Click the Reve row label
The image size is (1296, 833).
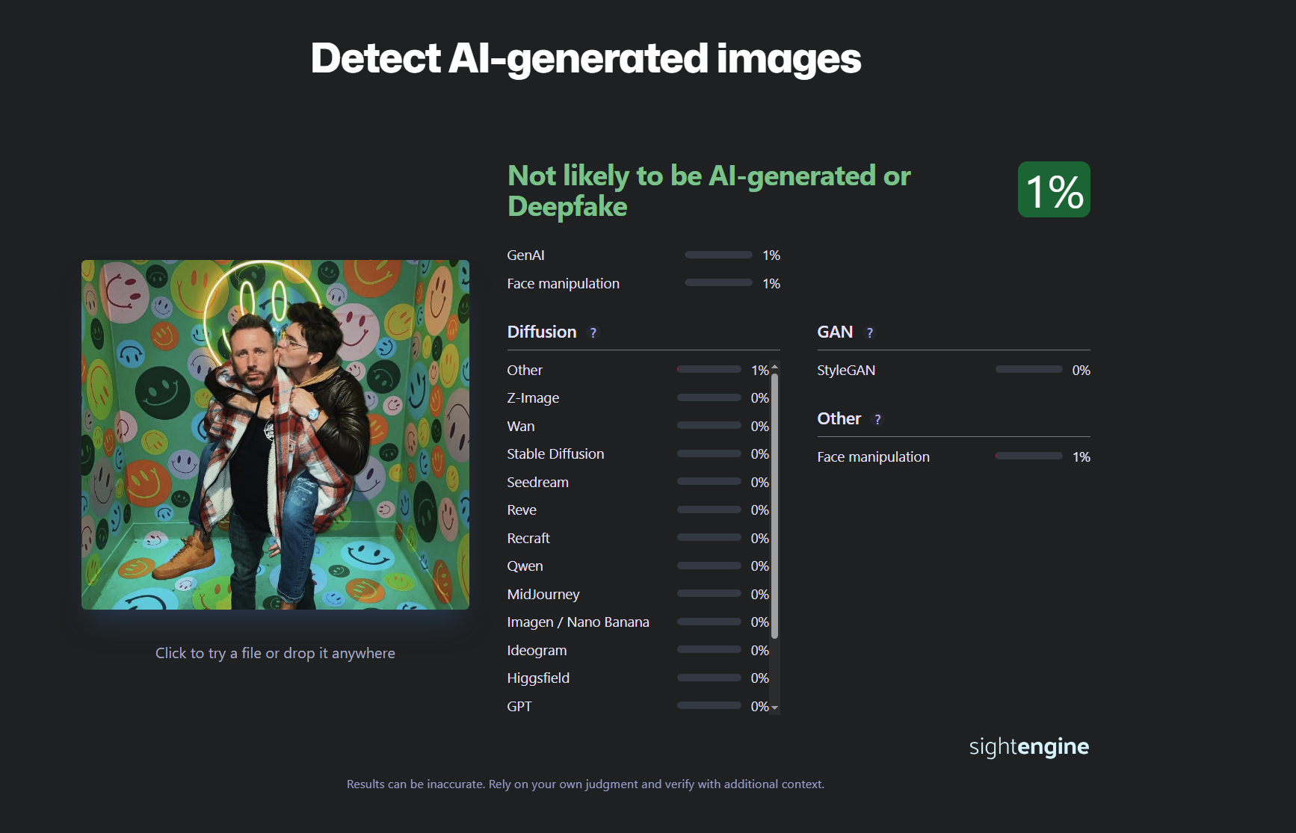[522, 510]
